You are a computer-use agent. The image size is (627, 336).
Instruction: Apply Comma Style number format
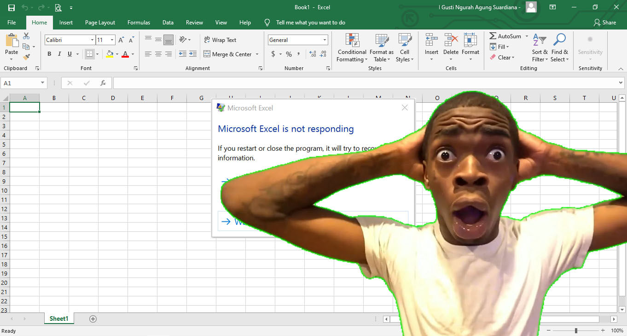tap(299, 54)
